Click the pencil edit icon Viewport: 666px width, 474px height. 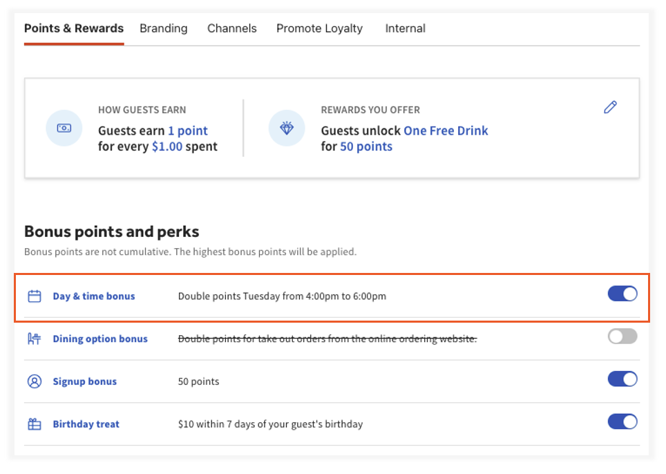point(610,107)
